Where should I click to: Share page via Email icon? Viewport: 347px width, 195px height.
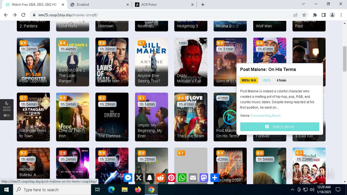(x=193, y=178)
